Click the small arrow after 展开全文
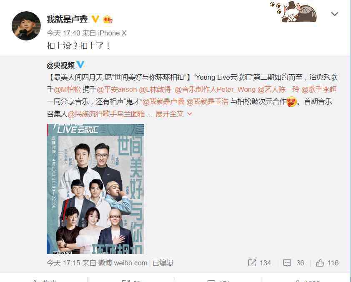 [x=189, y=114]
